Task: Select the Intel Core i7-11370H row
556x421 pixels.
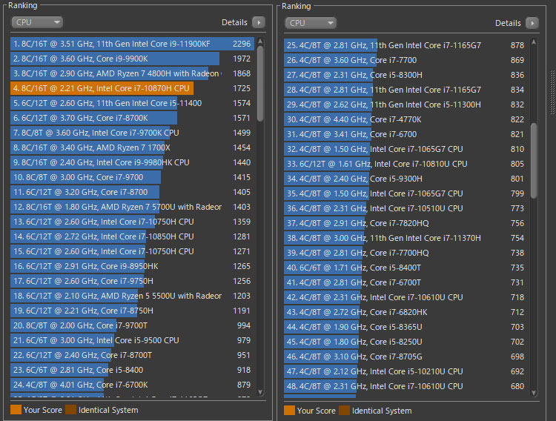Action: pyautogui.click(x=406, y=238)
